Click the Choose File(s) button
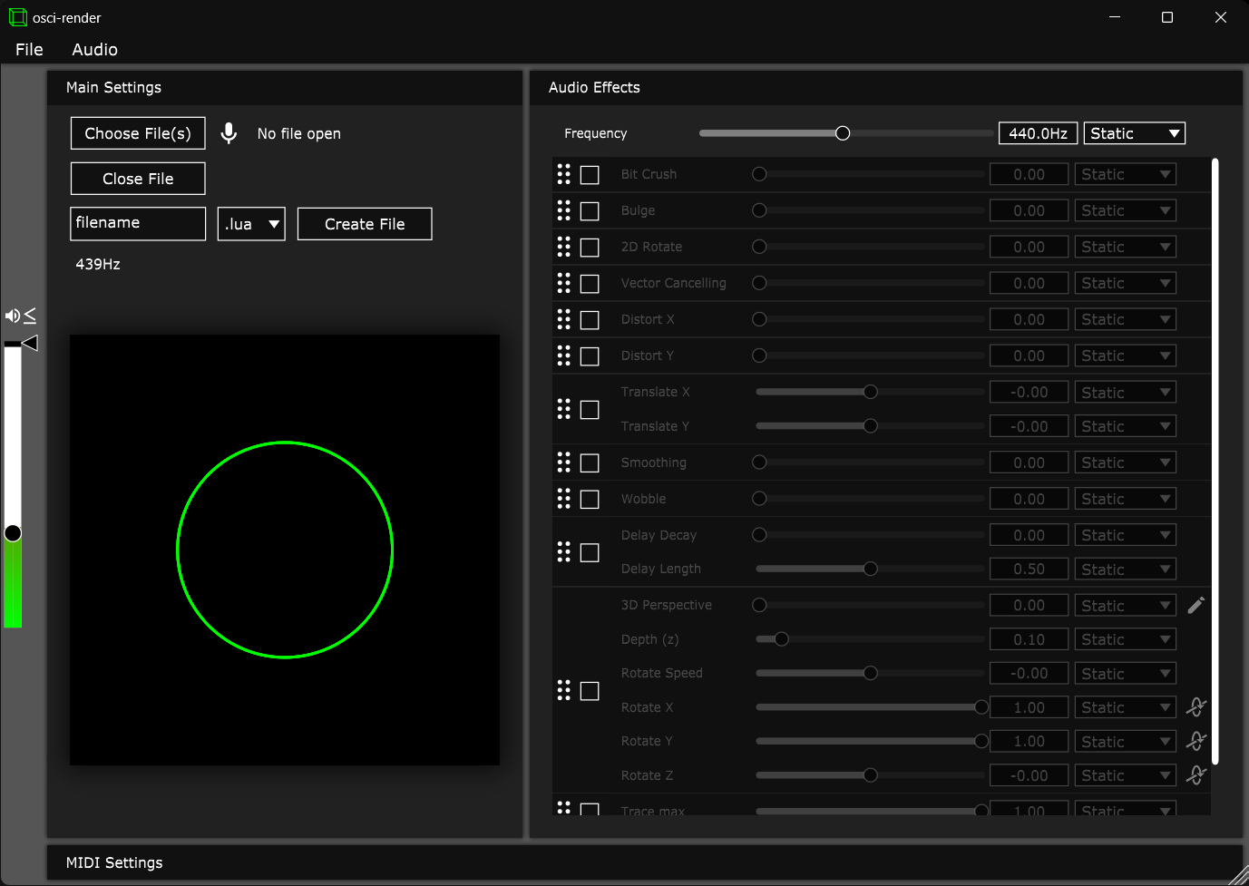Screen dimensions: 1249x886 [x=138, y=133]
